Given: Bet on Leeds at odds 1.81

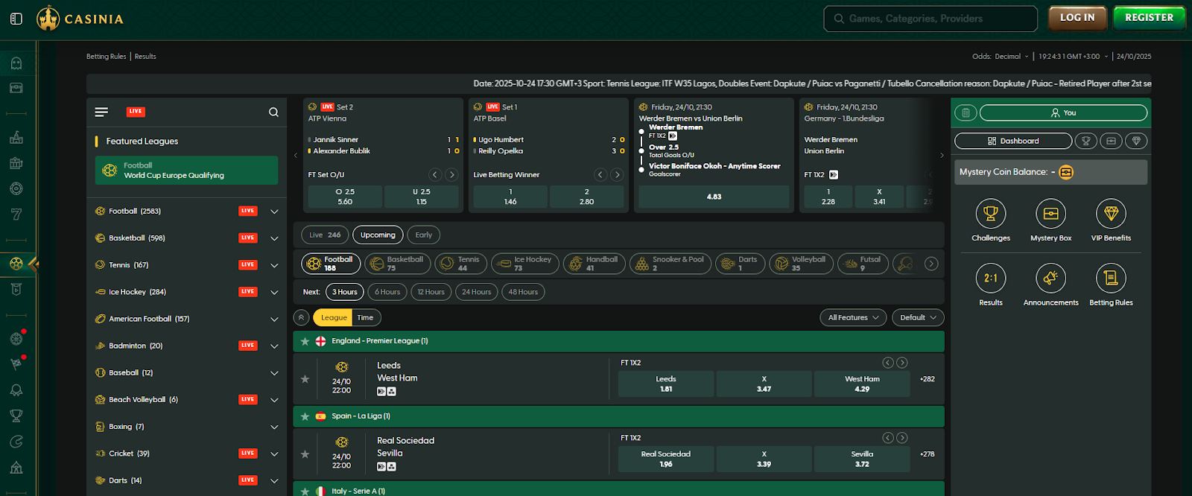Looking at the screenshot, I should pos(666,384).
